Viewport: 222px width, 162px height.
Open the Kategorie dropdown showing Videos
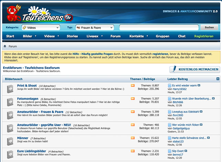(41, 28)
